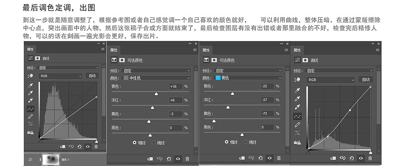This screenshot has width=405, height=166.
Task: Click 自动 button in rightmost Curves panel
Action: click(x=366, y=80)
